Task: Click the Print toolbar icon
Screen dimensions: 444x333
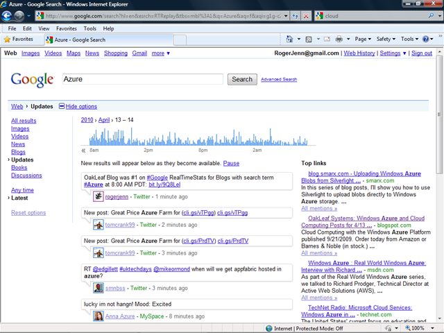Action: (x=339, y=40)
